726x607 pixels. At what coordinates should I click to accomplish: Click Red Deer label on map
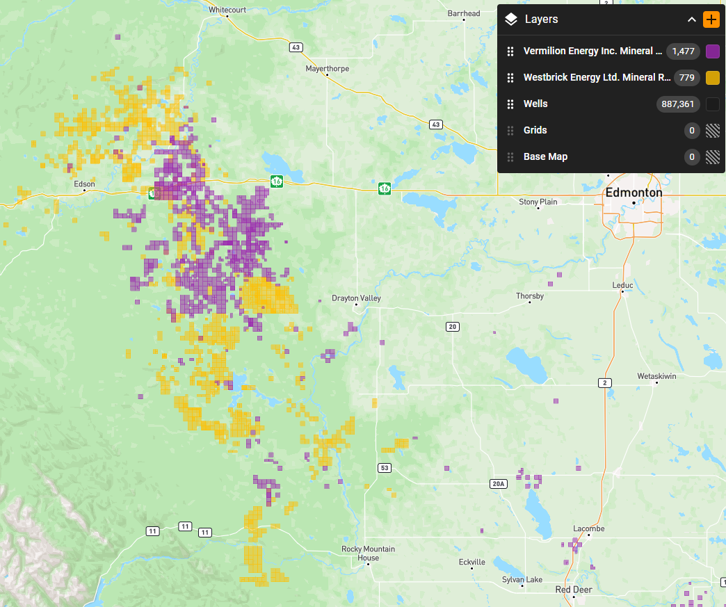pyautogui.click(x=574, y=590)
